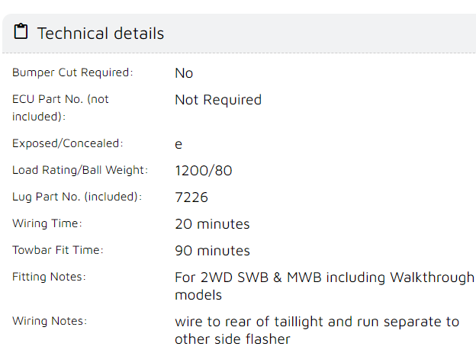Click the 2WD SWB & MWB fitting note
This screenshot has height=356, width=476.
click(x=324, y=286)
